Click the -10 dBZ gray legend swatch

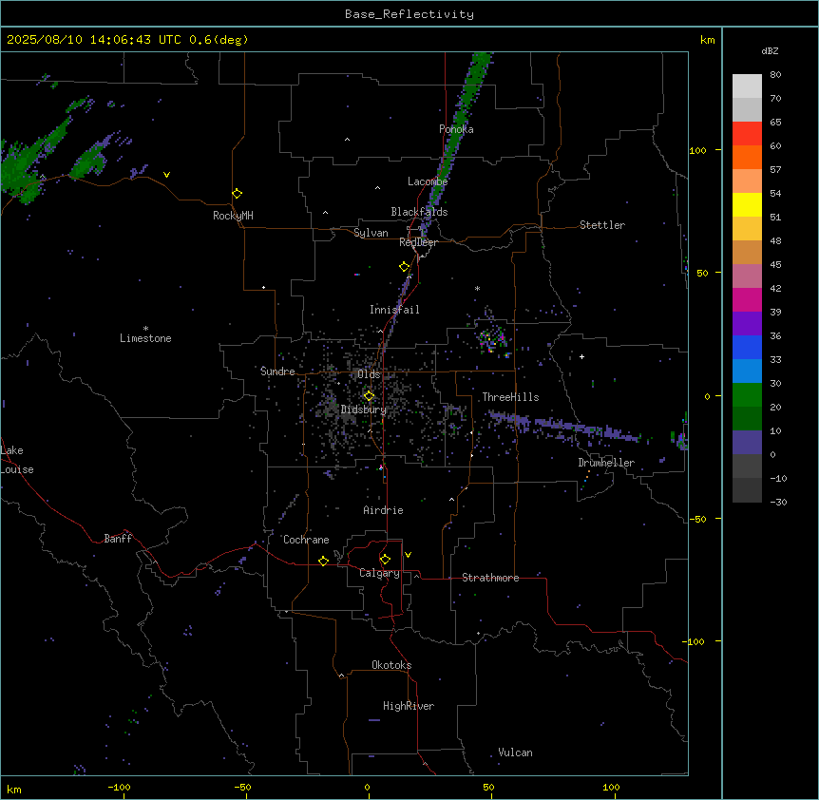pyautogui.click(x=747, y=490)
